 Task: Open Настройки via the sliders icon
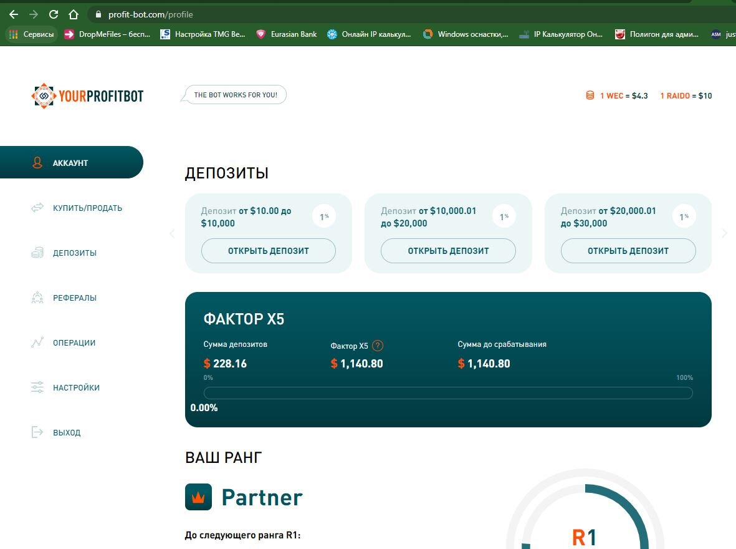tap(37, 387)
